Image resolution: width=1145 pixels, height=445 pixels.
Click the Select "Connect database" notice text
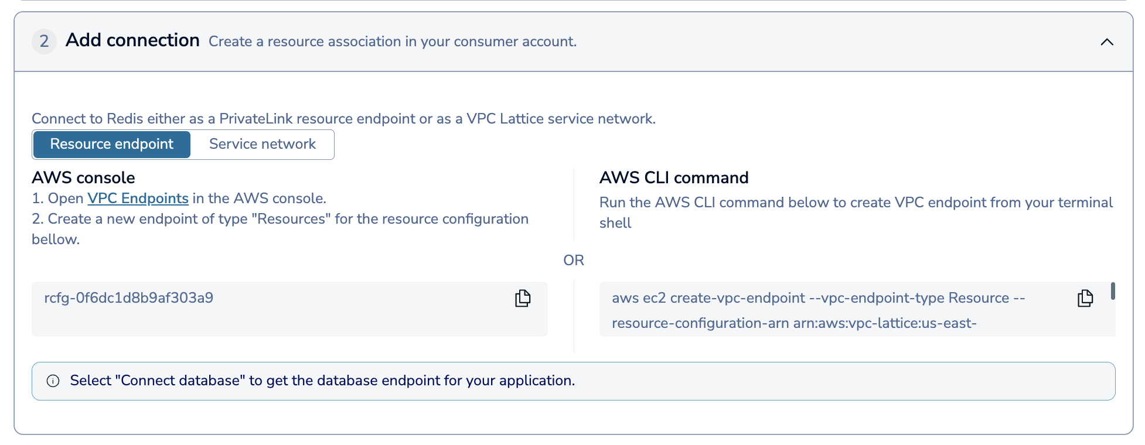tap(322, 381)
